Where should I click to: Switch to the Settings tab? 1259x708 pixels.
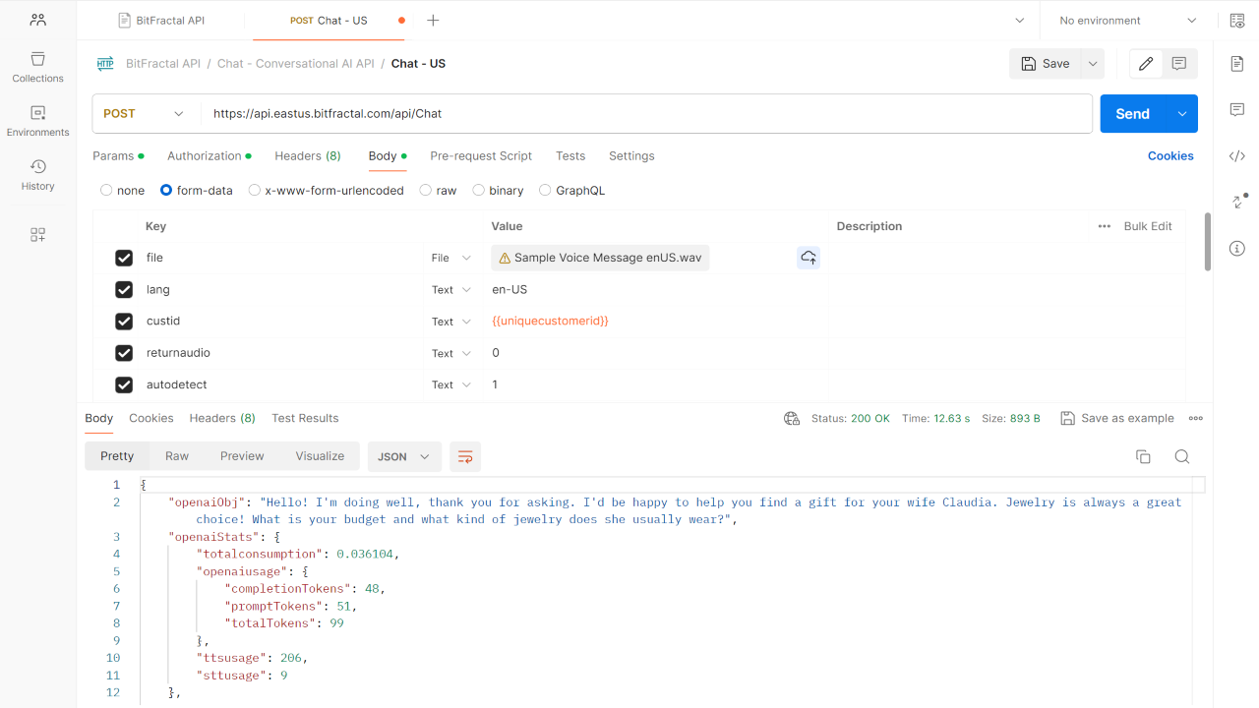click(631, 155)
